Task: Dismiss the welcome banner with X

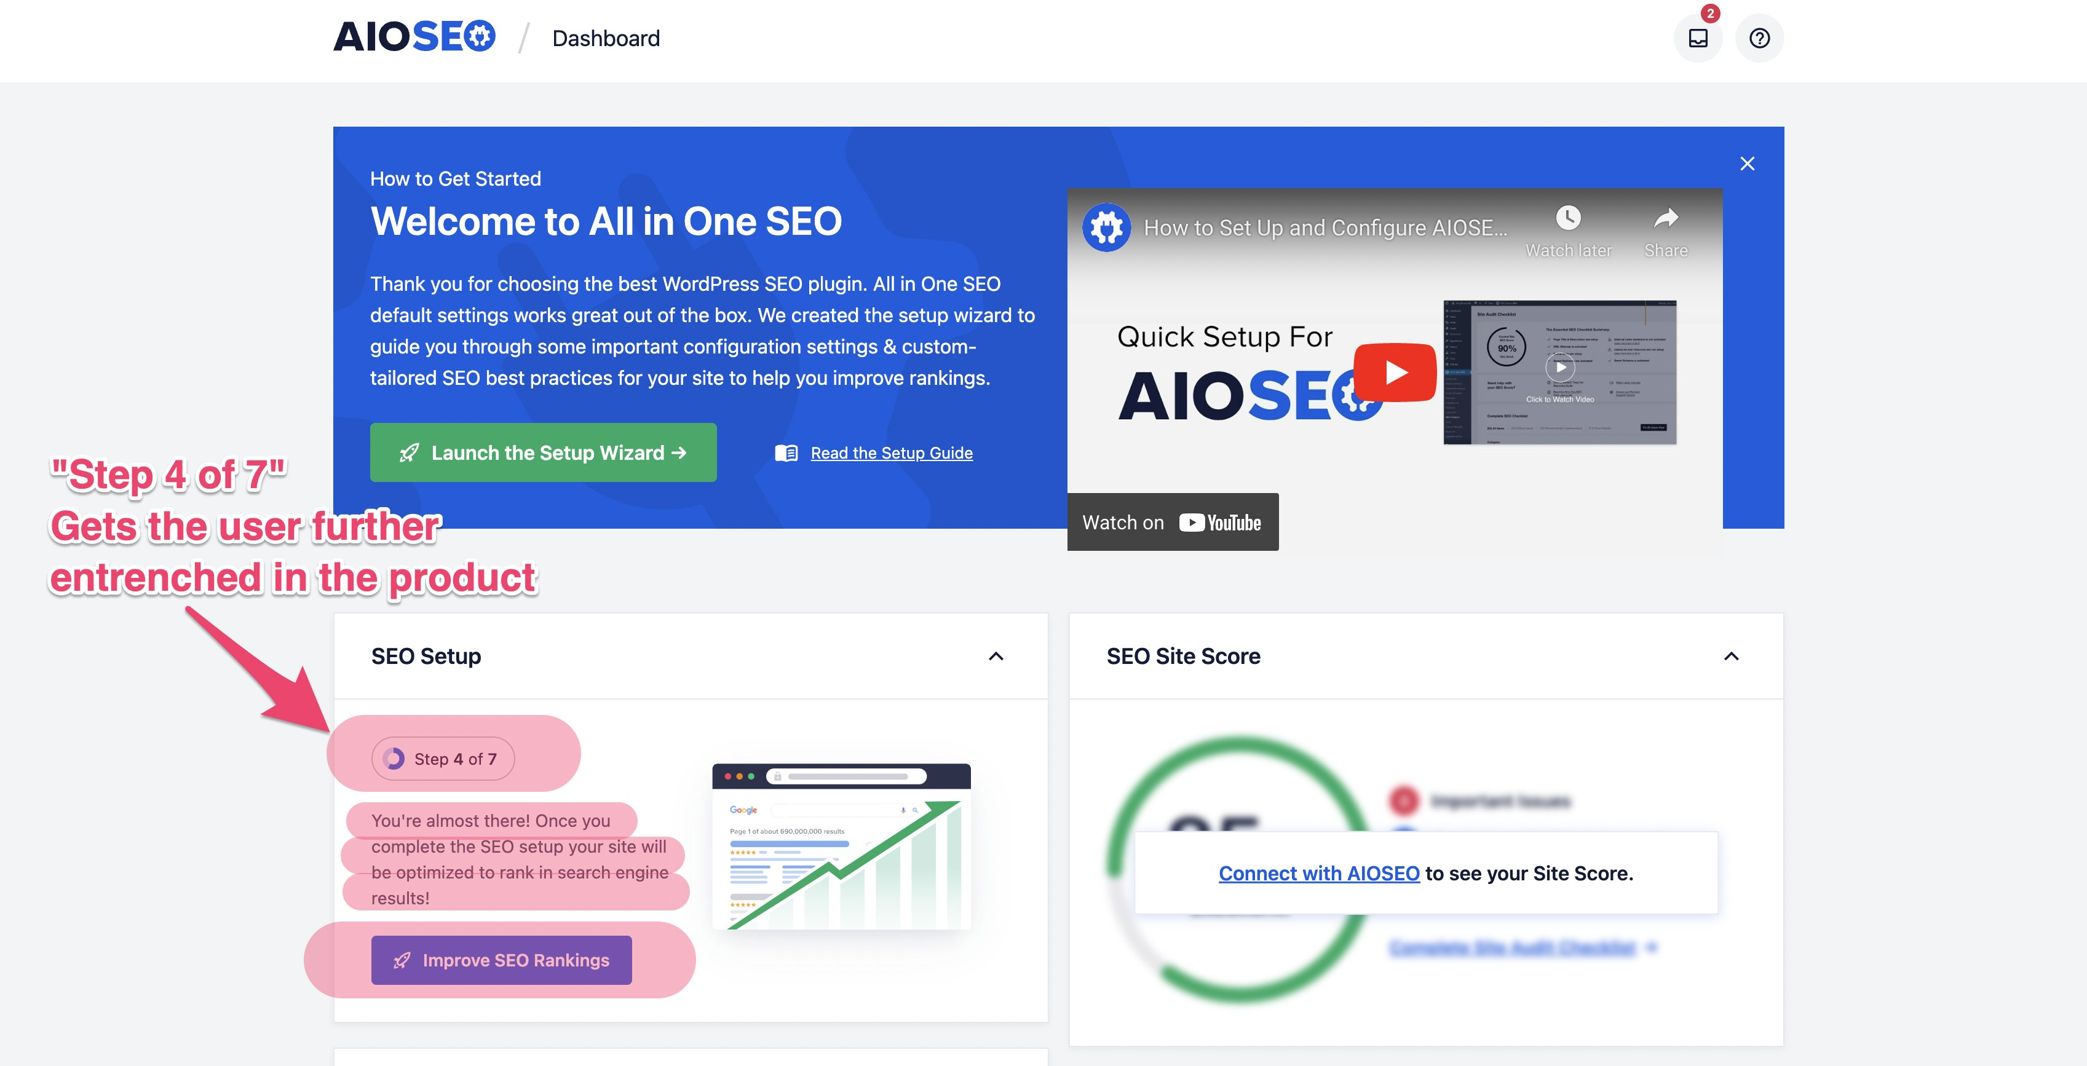Action: pyautogui.click(x=1747, y=164)
